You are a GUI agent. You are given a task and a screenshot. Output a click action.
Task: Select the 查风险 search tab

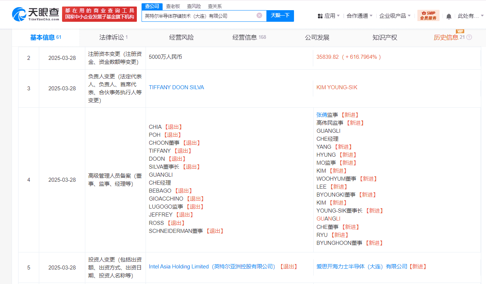(x=194, y=6)
